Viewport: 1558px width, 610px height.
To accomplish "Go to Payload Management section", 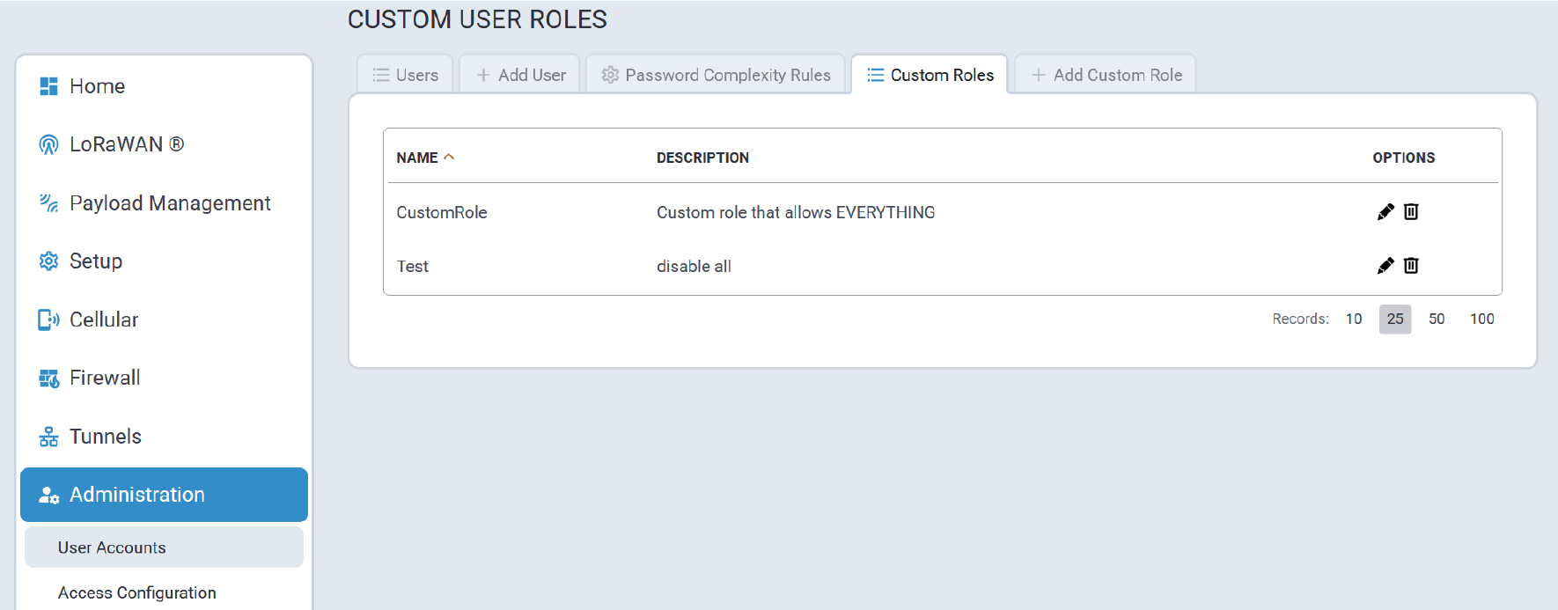I will (x=169, y=203).
